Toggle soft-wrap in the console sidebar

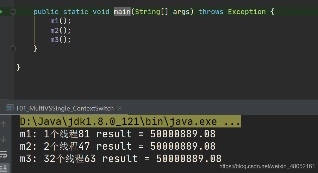[4, 155]
